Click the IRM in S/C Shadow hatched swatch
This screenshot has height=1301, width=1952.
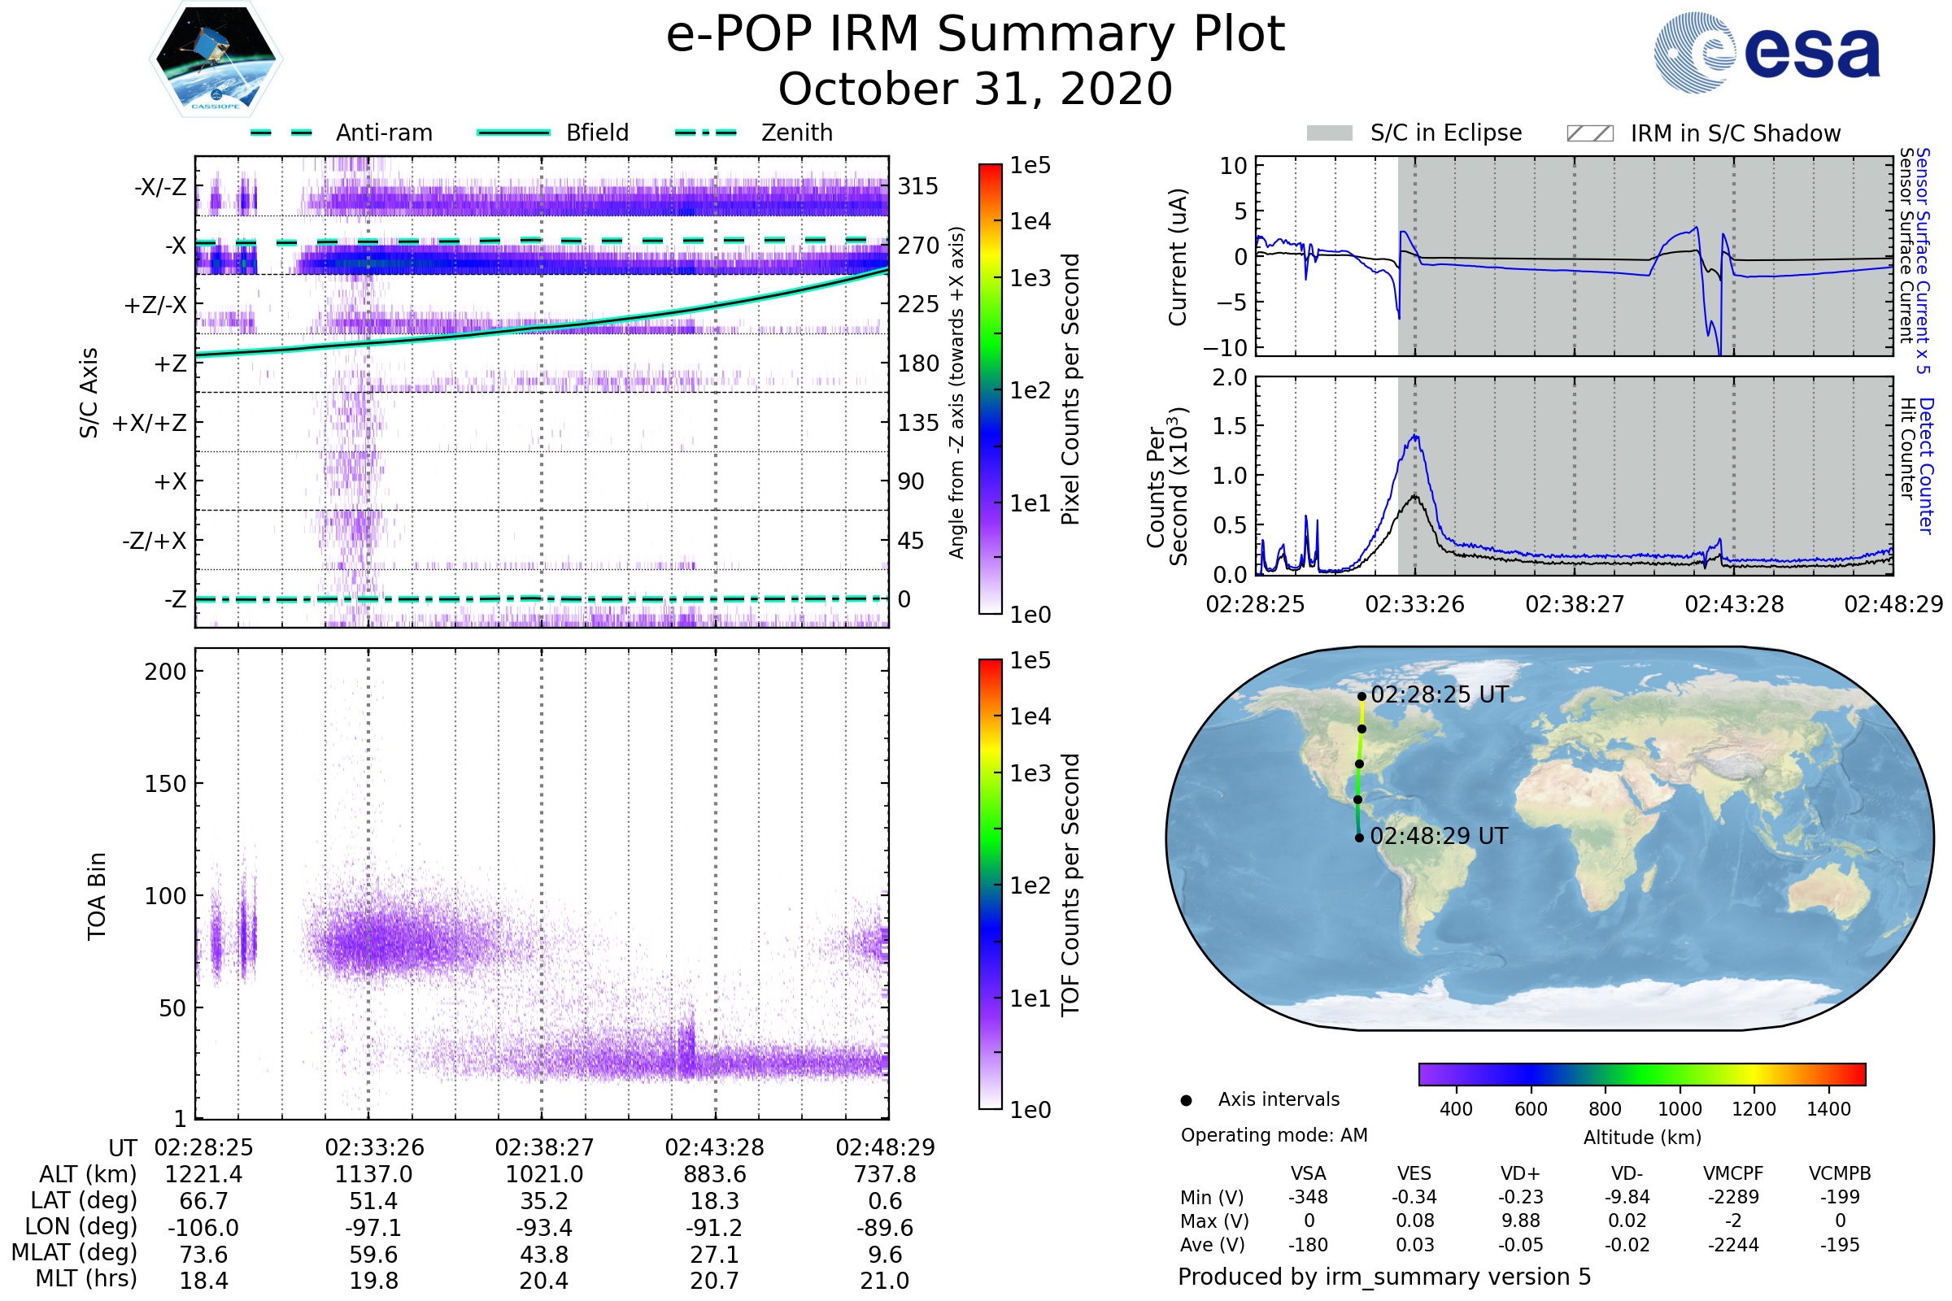[x=1589, y=133]
